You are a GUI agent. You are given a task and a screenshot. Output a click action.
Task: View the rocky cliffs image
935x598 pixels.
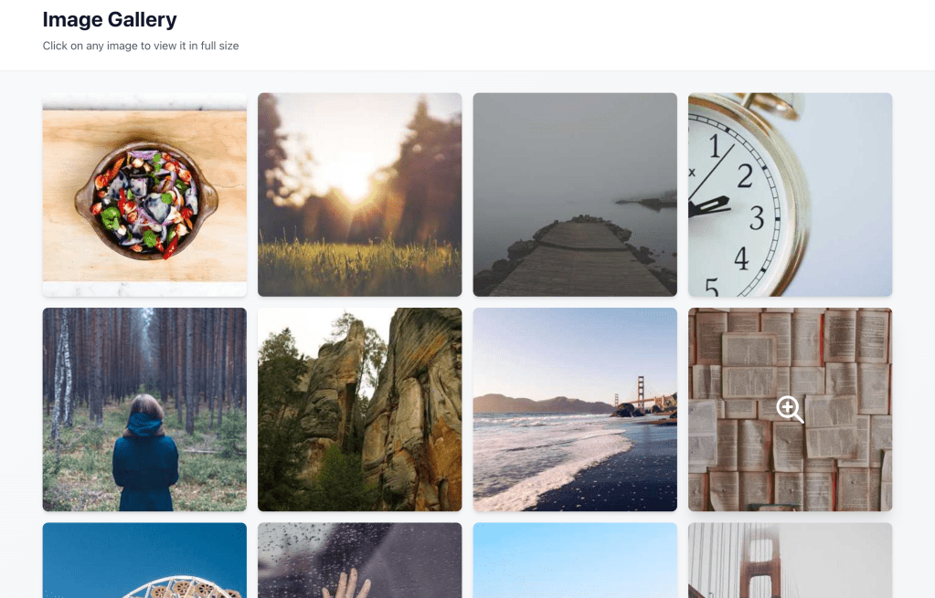tap(359, 410)
